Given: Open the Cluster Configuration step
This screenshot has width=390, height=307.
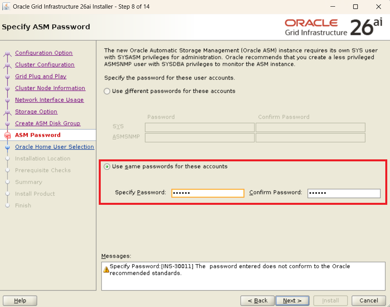Looking at the screenshot, I should pyautogui.click(x=45, y=65).
